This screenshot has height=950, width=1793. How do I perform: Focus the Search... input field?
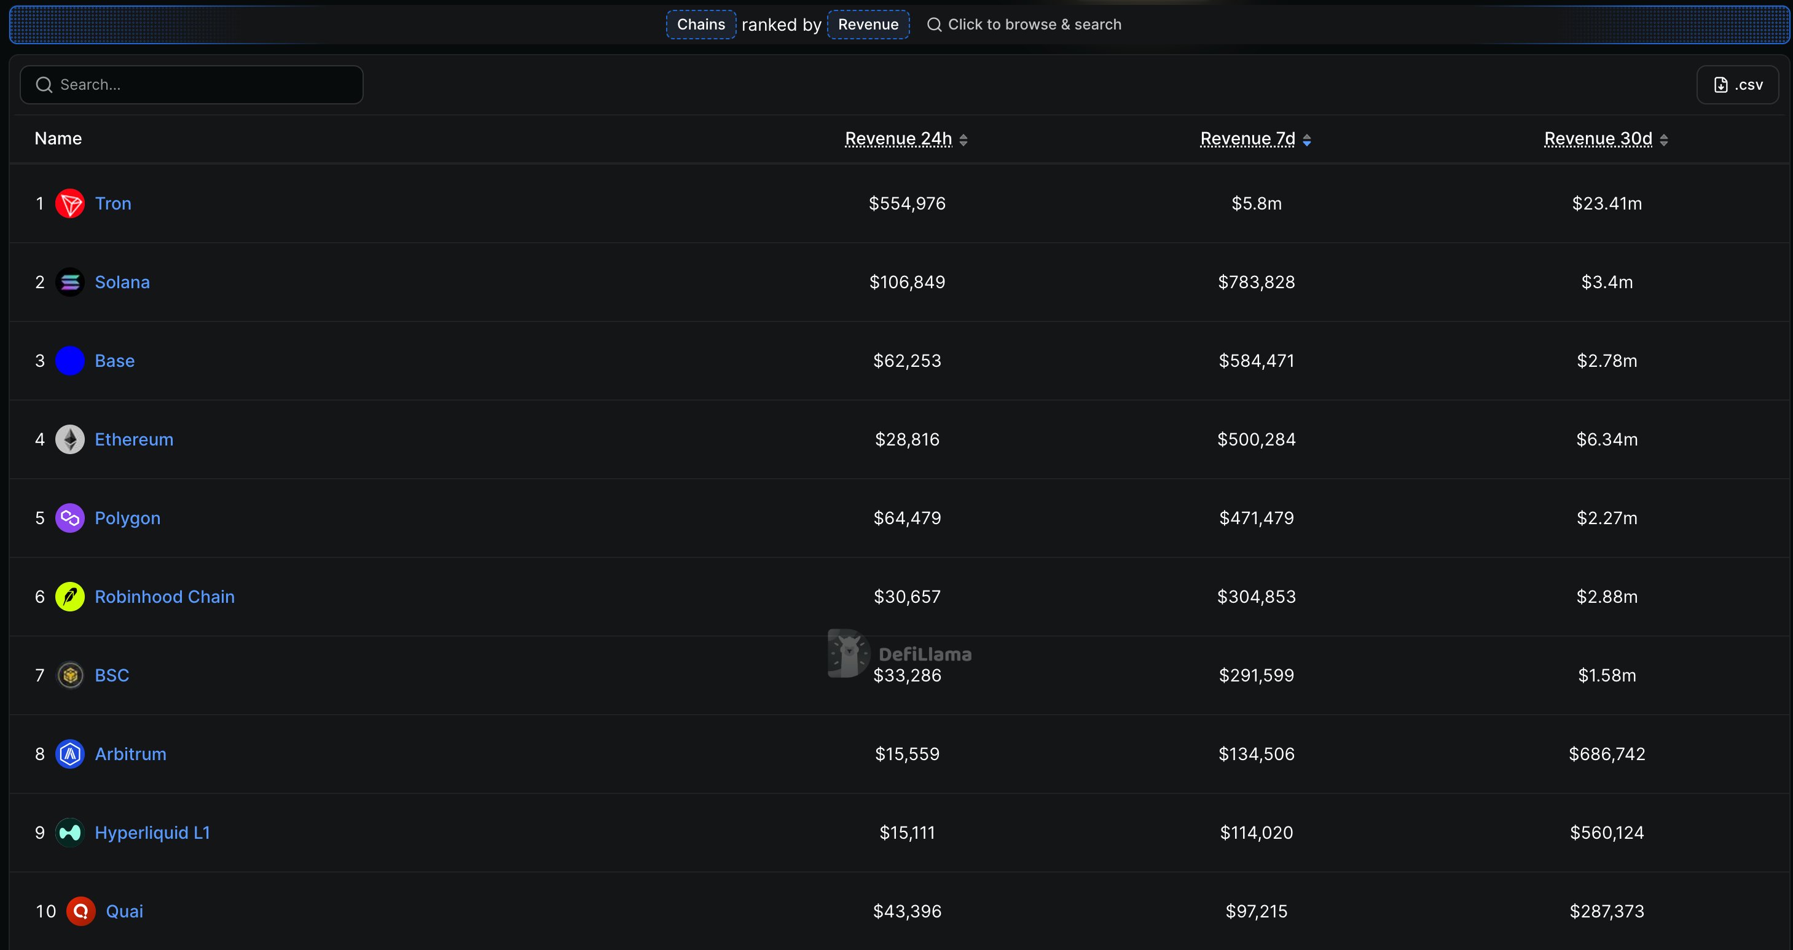point(192,85)
